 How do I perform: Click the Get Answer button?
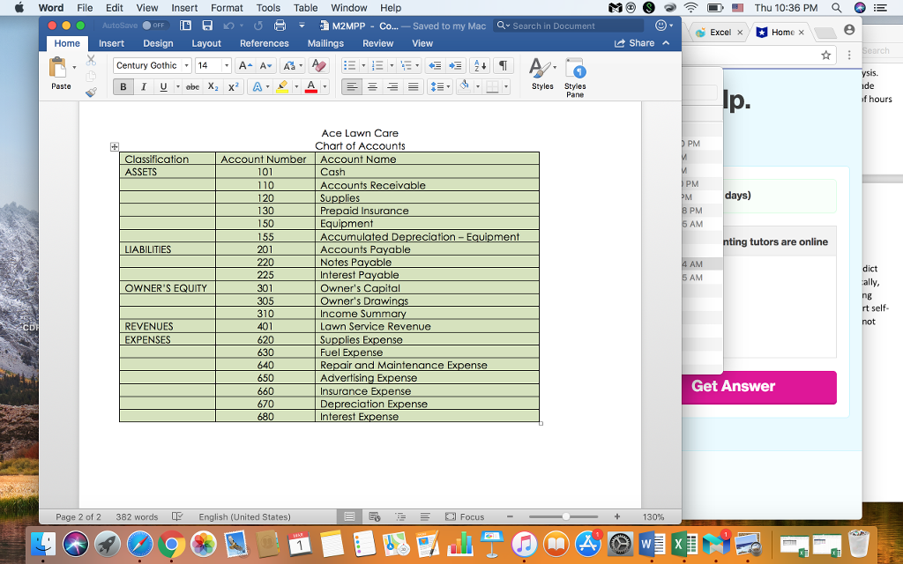pos(758,387)
